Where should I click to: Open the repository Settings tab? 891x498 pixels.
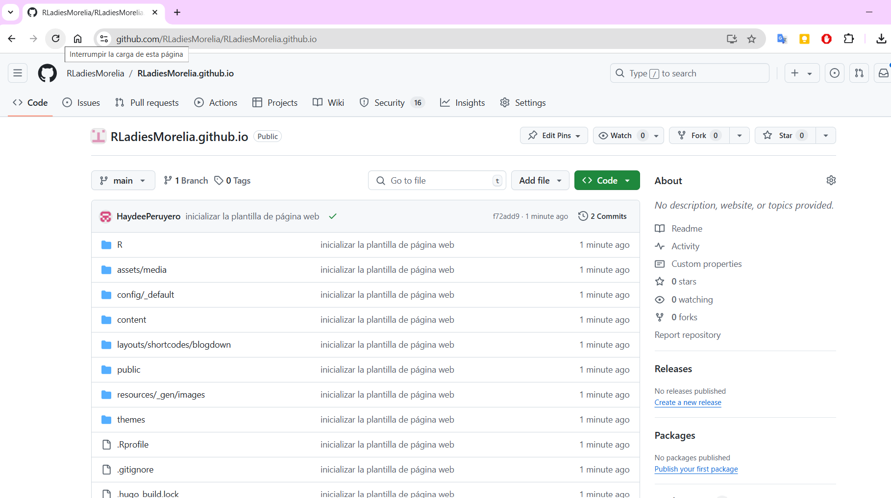[523, 103]
